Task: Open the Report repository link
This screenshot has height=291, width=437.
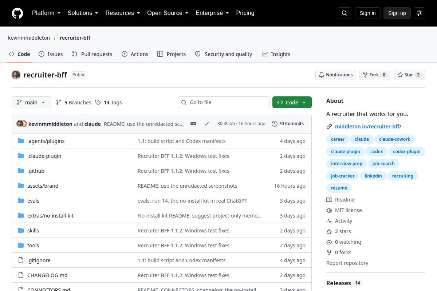Action: click(347, 263)
